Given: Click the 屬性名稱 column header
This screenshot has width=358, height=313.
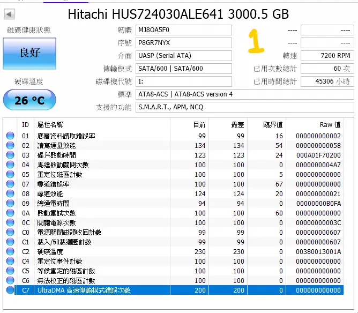Looking at the screenshot, I should (x=102, y=125).
